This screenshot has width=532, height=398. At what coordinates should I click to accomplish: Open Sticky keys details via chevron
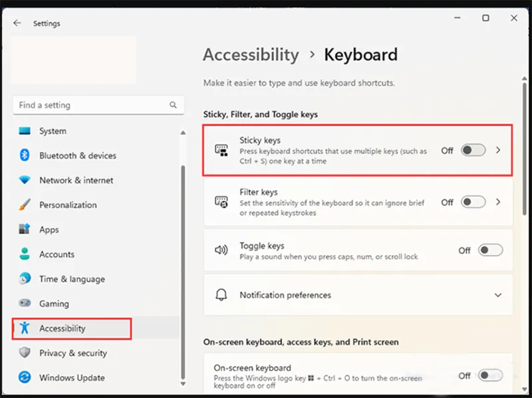pyautogui.click(x=498, y=151)
